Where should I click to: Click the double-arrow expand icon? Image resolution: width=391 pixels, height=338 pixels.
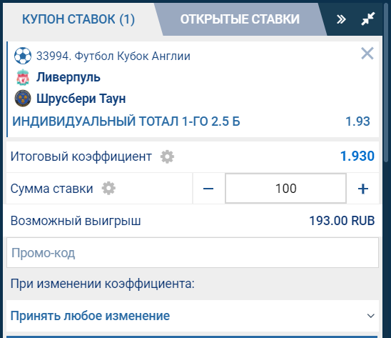click(x=341, y=19)
